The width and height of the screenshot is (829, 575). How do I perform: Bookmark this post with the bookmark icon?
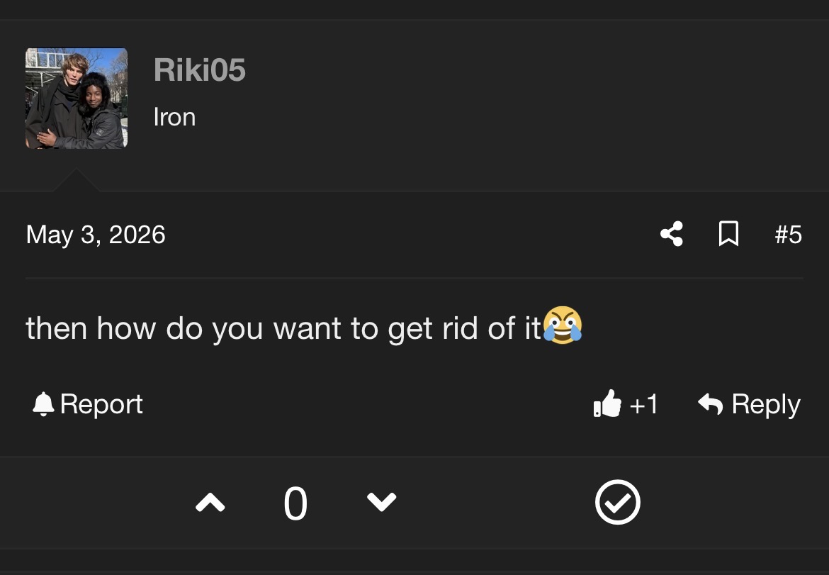pyautogui.click(x=728, y=234)
